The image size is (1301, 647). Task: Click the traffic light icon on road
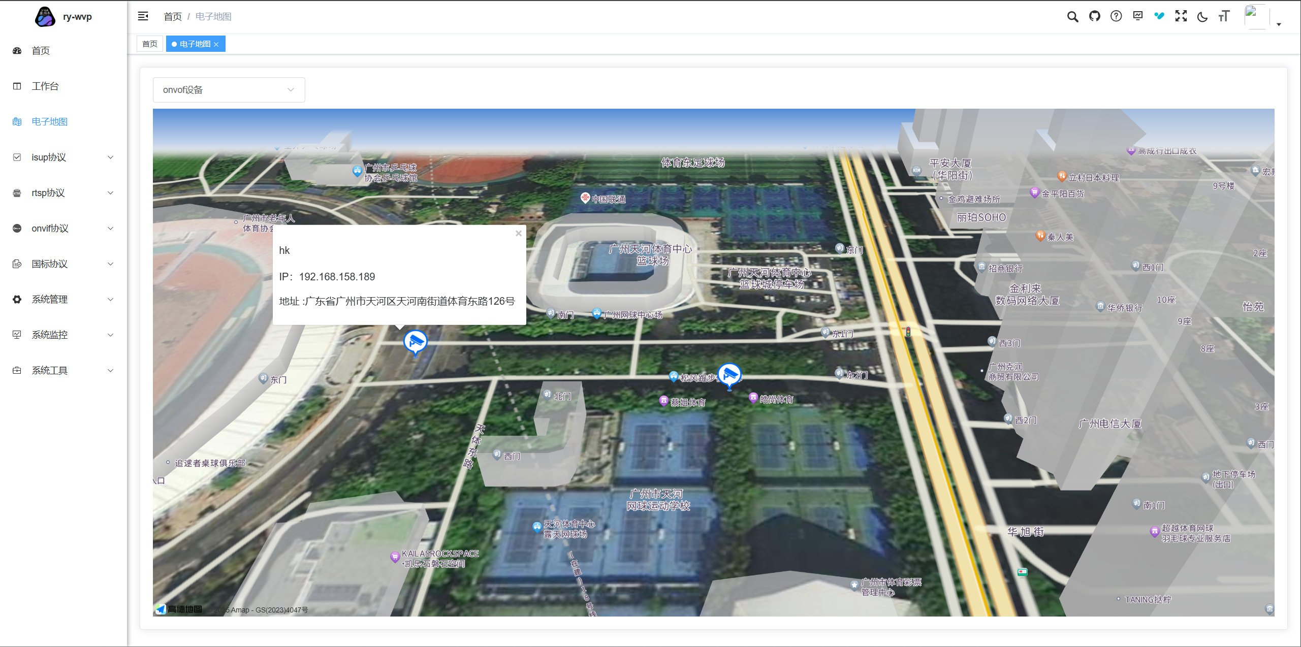pos(908,332)
